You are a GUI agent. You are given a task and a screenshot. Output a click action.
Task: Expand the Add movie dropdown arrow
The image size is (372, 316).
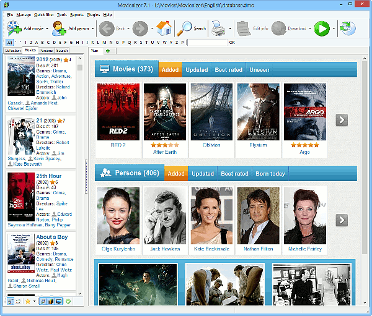(47, 28)
